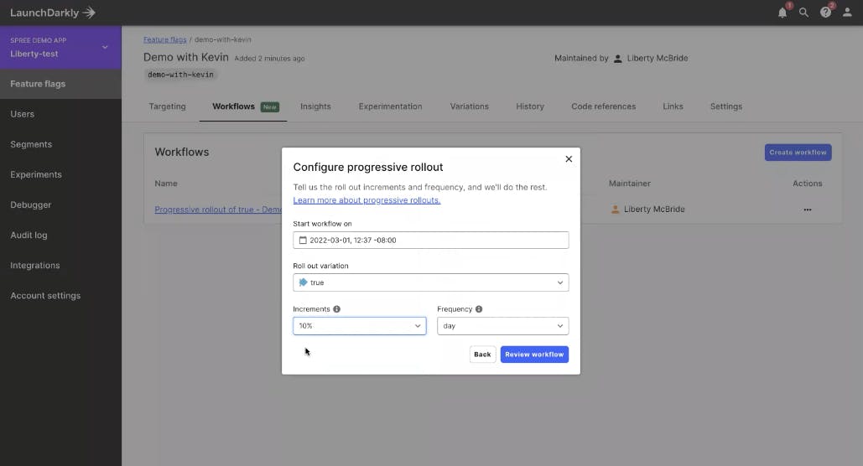The width and height of the screenshot is (863, 466).
Task: Switch to the Insights tab
Action: pos(315,106)
